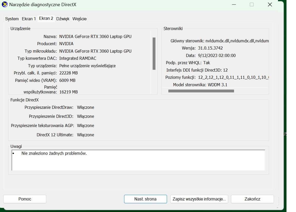The width and height of the screenshot is (296, 212).
Task: Click the Urządzenie vertical scrollbar thumb
Action: tap(154, 54)
